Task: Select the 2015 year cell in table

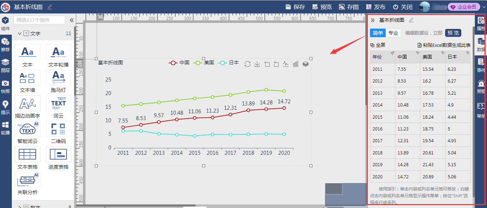Action: coord(383,117)
